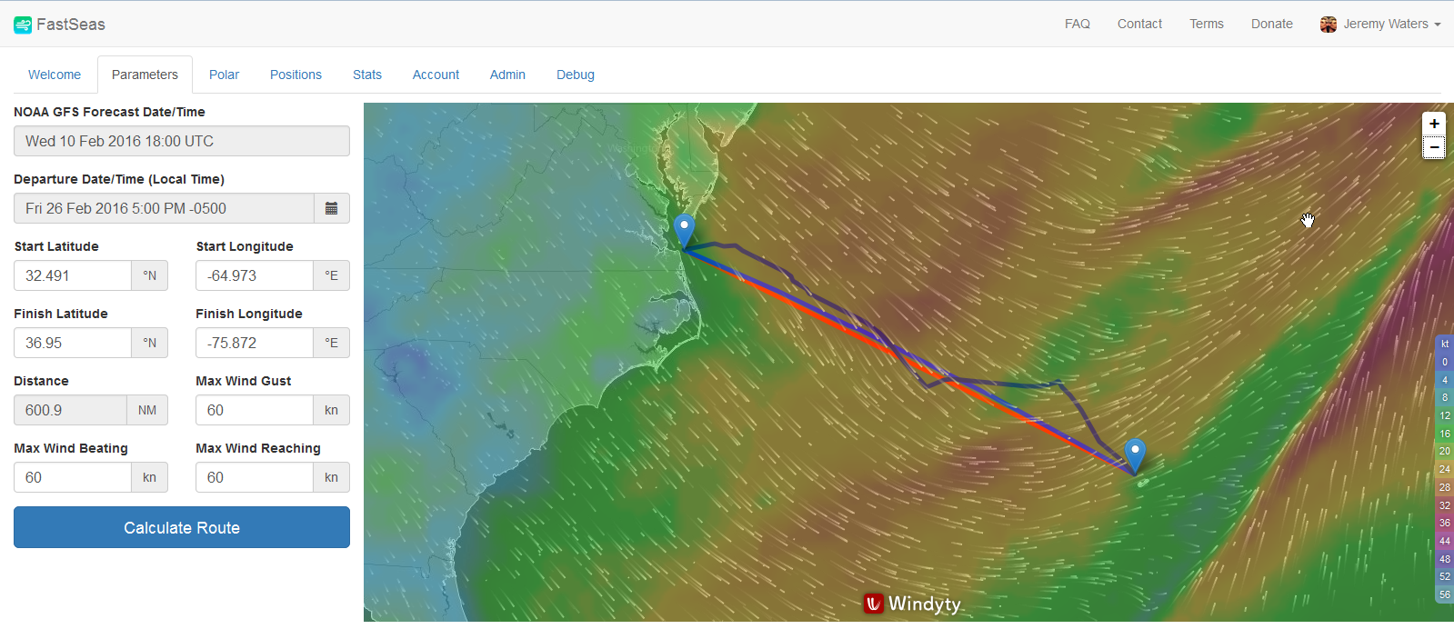The height and width of the screenshot is (629, 1454).
Task: Click the wind legend 0 kt swatch
Action: 1445,362
